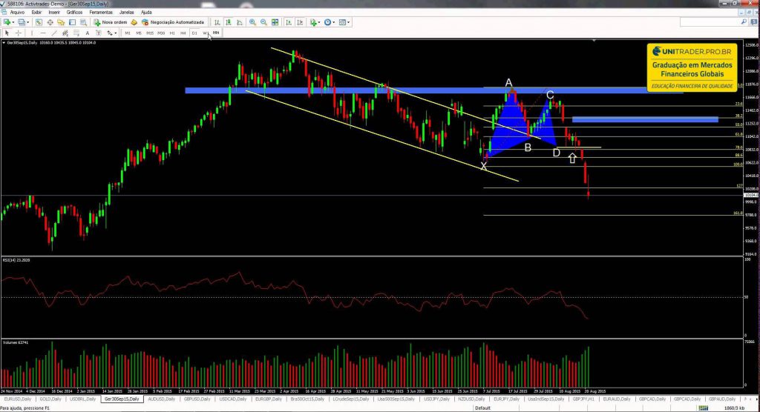Toggle Negociação Automatizada

172,22
